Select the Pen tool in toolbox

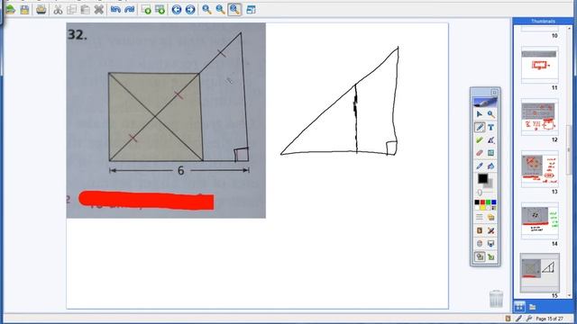click(x=479, y=127)
